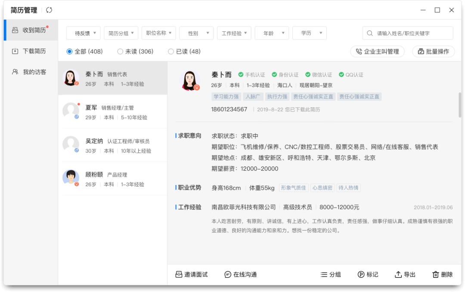Click the 心思缜密 tag
This screenshot has width=465, height=292.
322,188
